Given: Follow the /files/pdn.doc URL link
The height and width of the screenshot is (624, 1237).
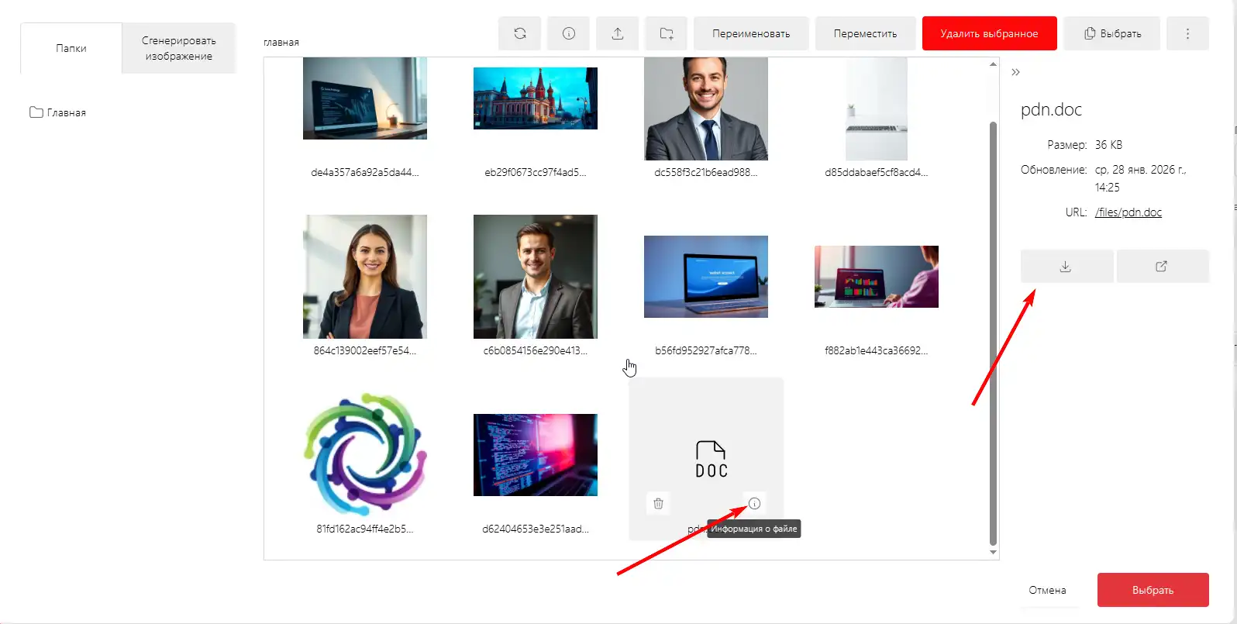Looking at the screenshot, I should coord(1128,212).
